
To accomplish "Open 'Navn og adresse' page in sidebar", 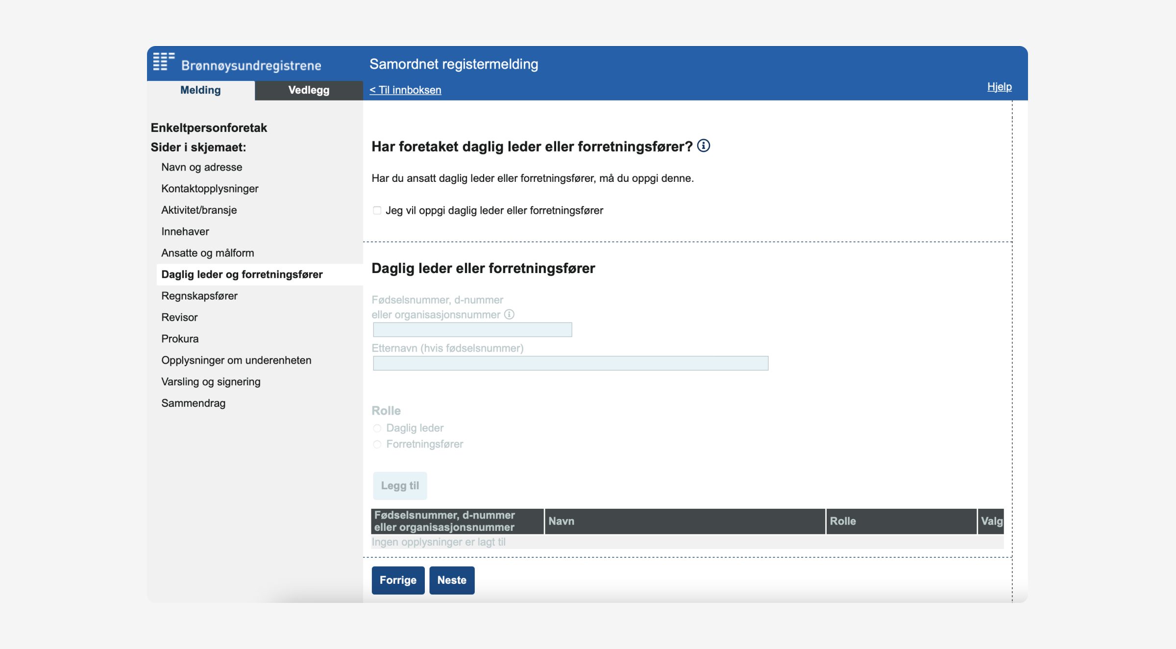I will (x=202, y=167).
